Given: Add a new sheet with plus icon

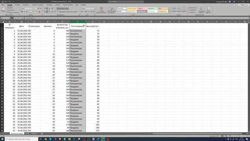Looking at the screenshot, I should coord(42,134).
